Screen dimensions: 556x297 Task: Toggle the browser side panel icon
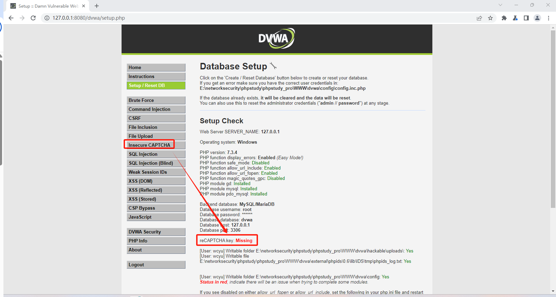[x=526, y=18]
